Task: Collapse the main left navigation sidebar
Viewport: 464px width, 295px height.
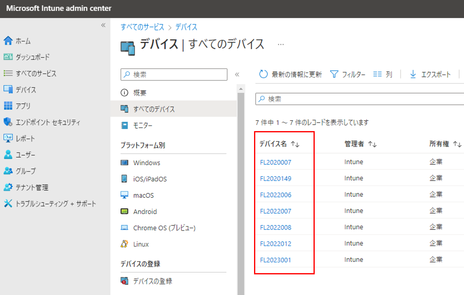Action: (x=103, y=25)
